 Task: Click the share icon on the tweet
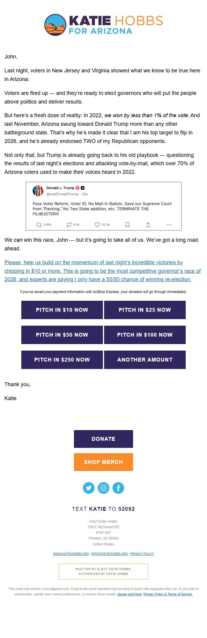[x=149, y=225]
